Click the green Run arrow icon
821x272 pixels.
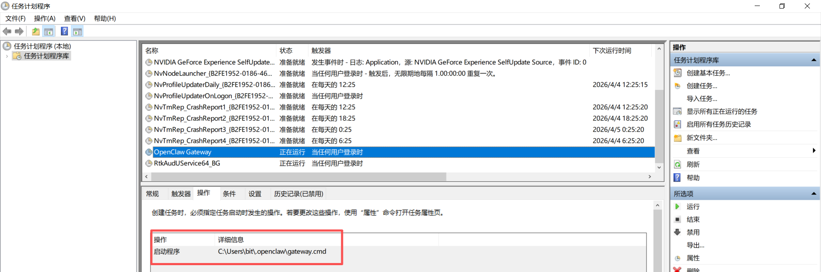677,207
